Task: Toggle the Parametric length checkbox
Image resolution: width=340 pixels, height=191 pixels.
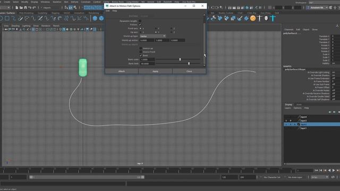Action: (140, 21)
